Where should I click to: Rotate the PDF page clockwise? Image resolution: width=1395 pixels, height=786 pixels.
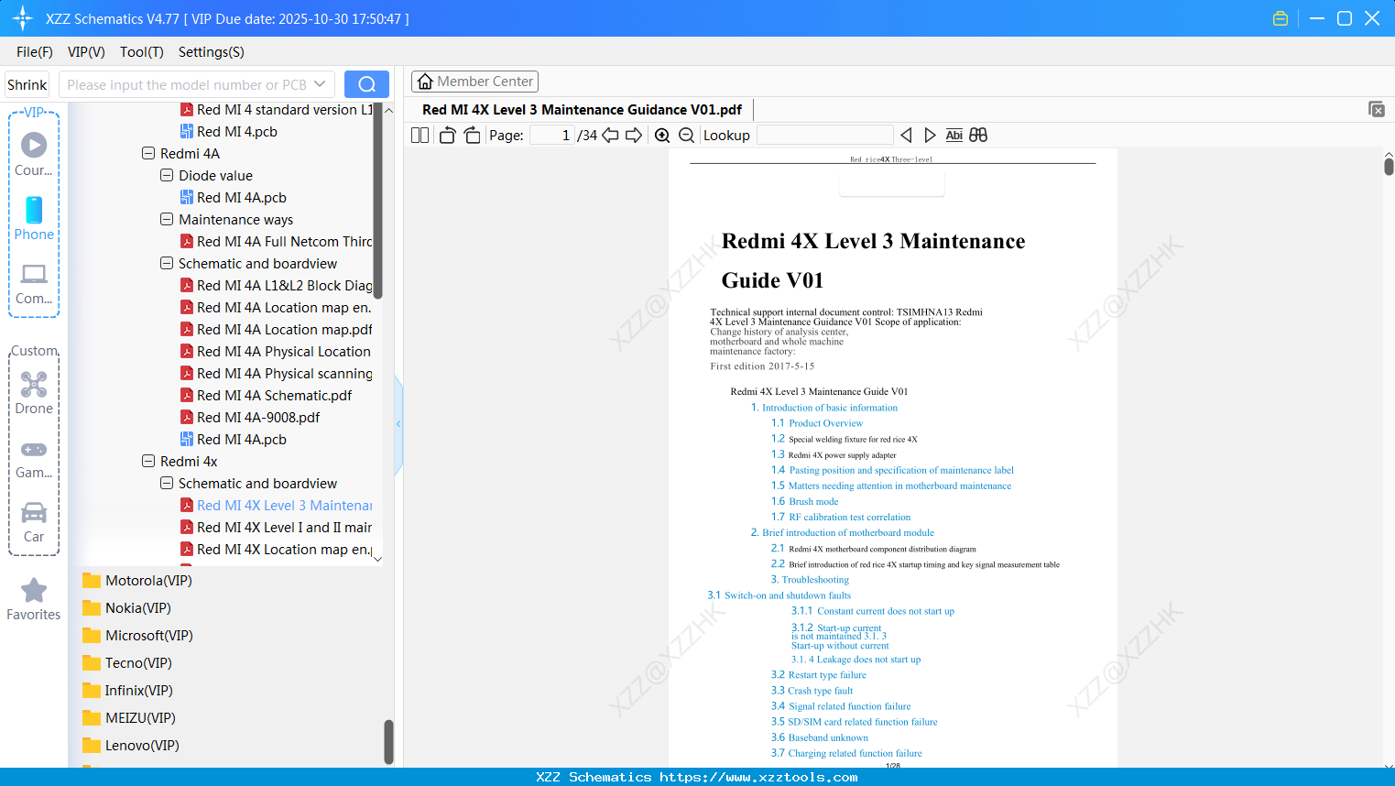point(472,136)
